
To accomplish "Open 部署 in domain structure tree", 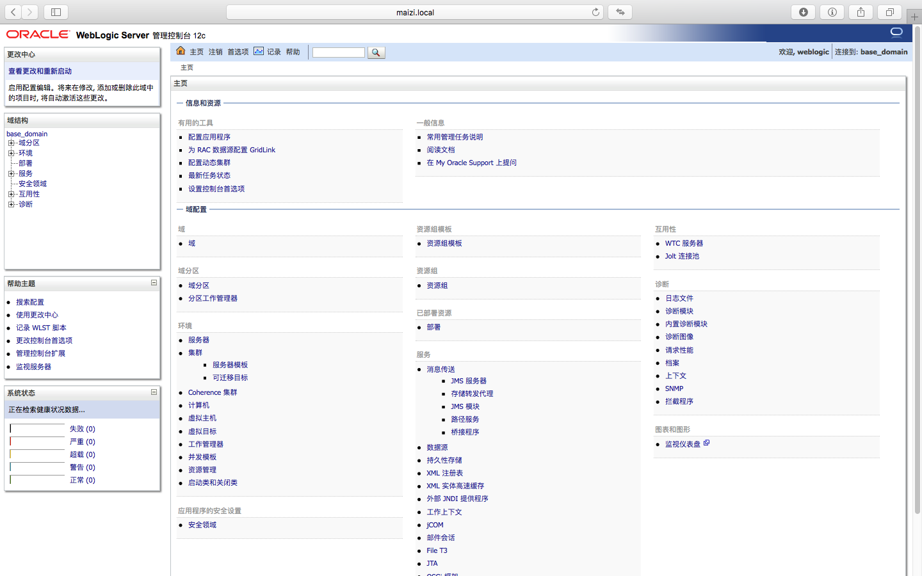I will point(26,164).
